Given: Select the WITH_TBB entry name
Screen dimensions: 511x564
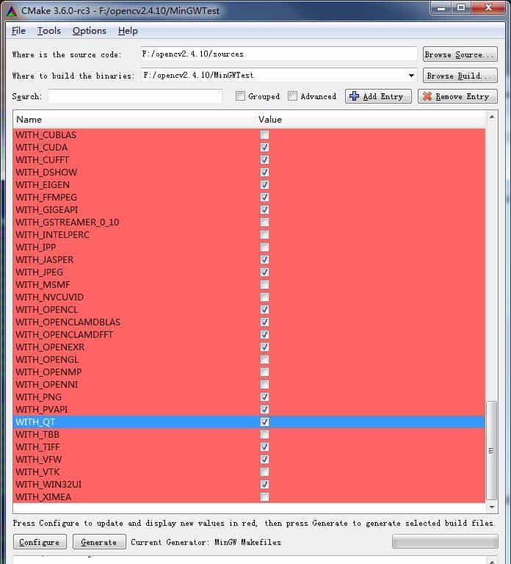Looking at the screenshot, I should click(x=37, y=434).
